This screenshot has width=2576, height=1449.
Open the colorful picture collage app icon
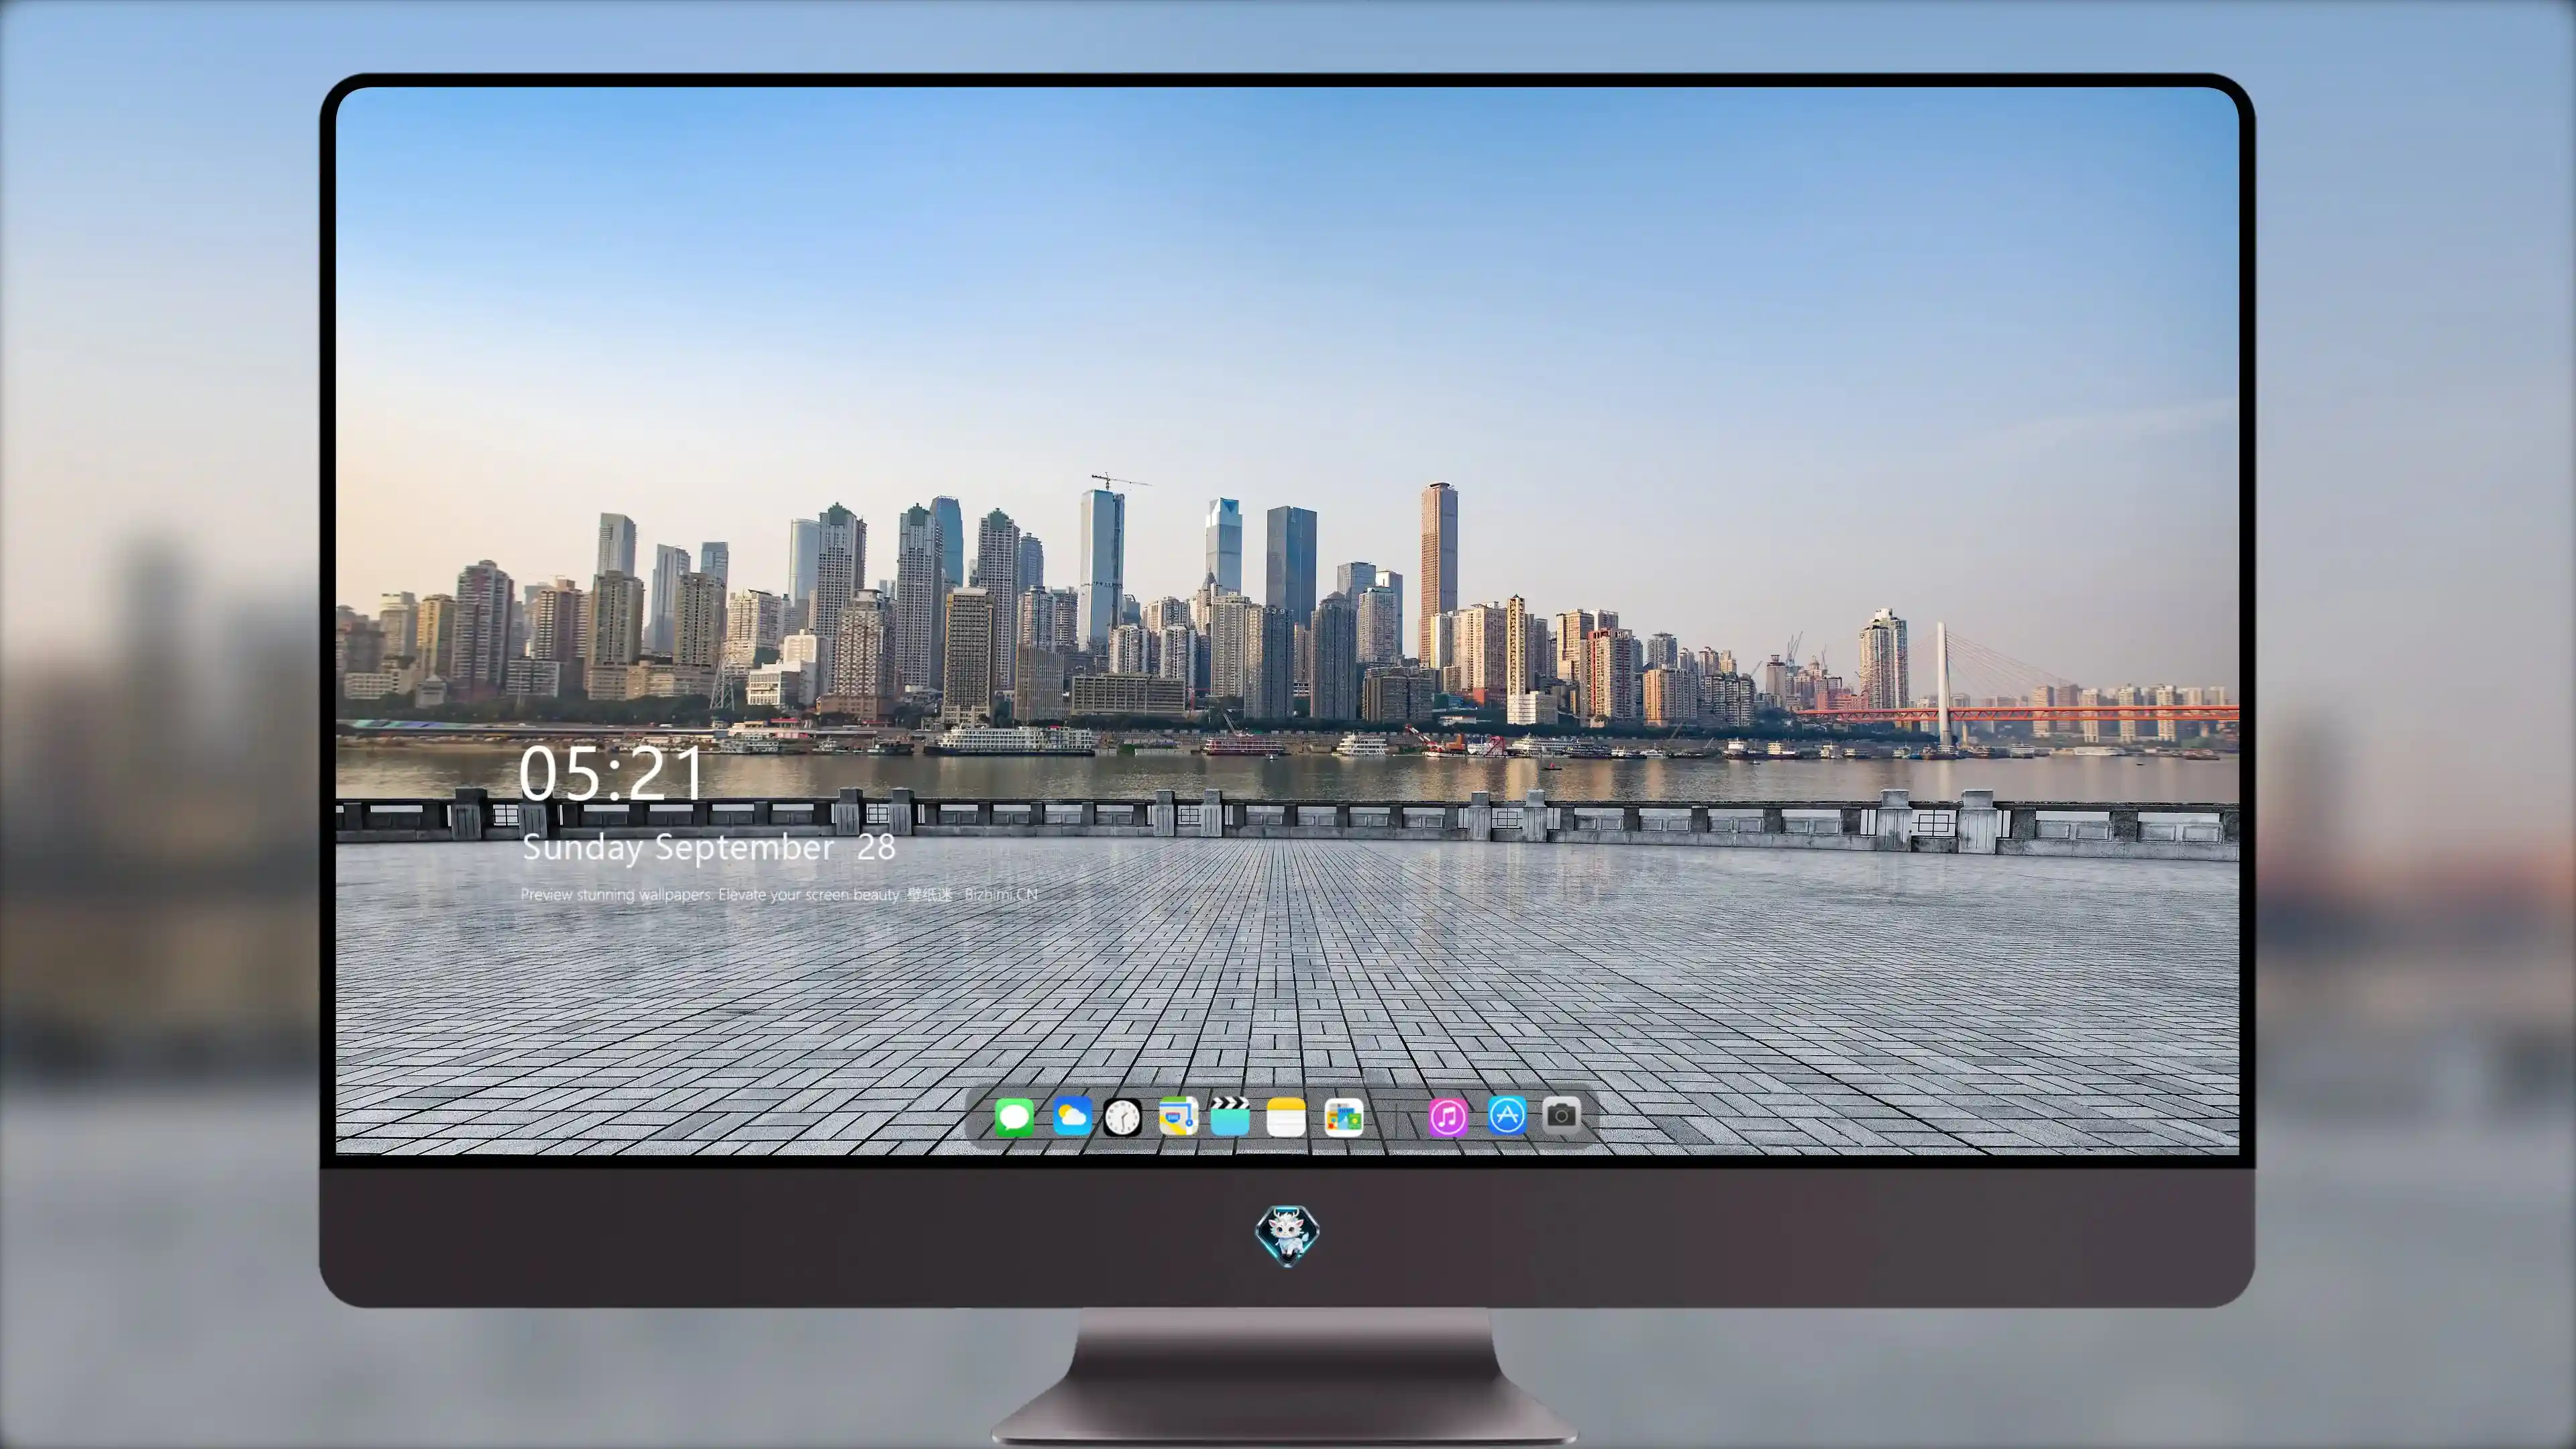(x=1344, y=1117)
